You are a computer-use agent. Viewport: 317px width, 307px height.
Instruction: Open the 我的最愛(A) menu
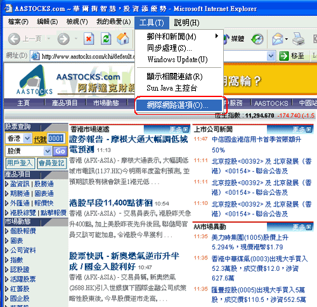click(113, 22)
